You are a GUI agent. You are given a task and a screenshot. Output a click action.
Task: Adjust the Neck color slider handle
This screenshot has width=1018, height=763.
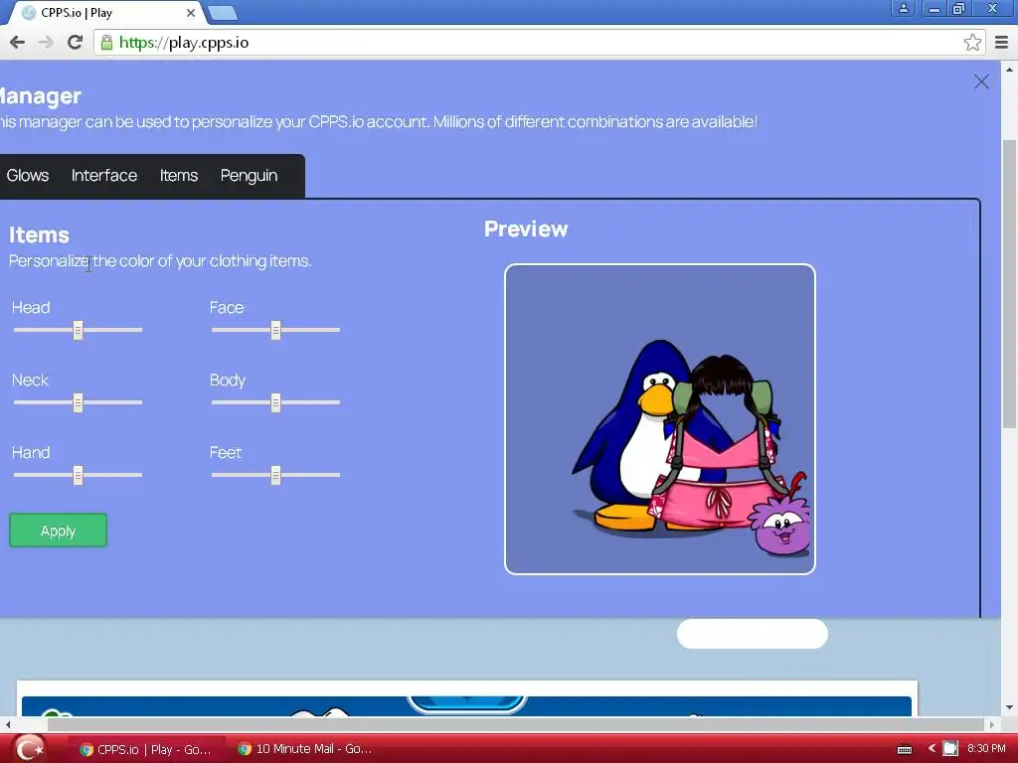point(78,403)
